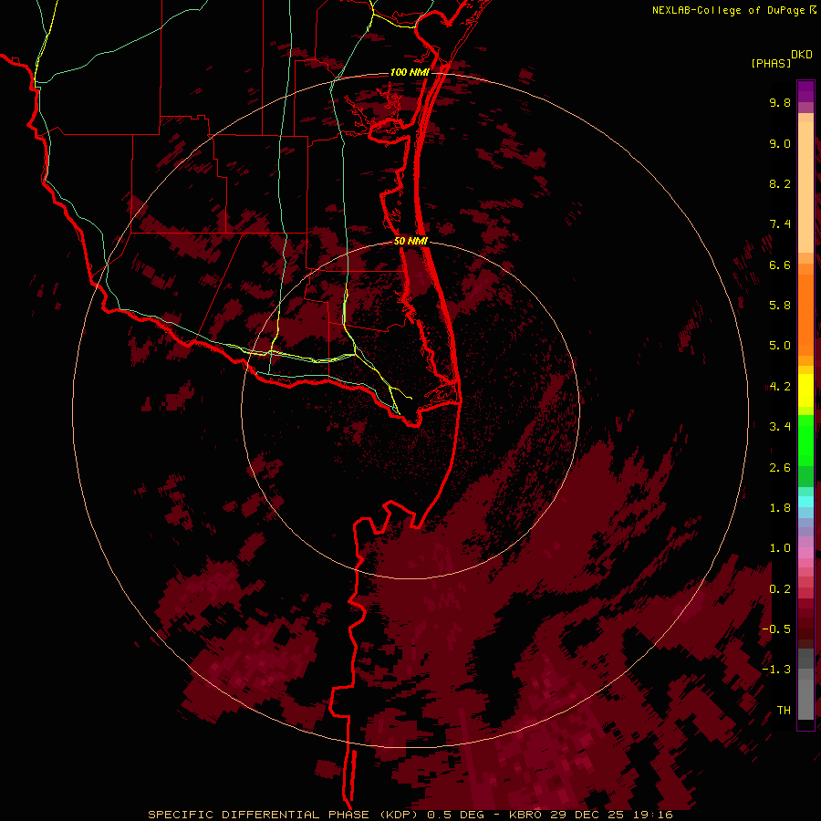Select the 50 NMI range ring label
This screenshot has width=821, height=821.
click(410, 241)
